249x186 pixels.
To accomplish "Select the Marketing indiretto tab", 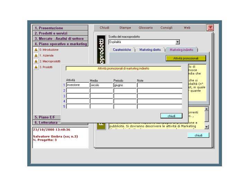I will pos(182,50).
